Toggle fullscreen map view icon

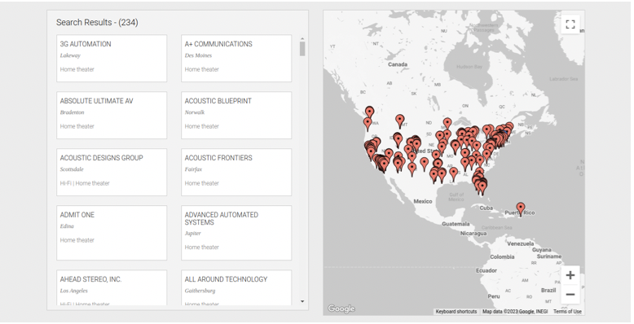click(570, 24)
